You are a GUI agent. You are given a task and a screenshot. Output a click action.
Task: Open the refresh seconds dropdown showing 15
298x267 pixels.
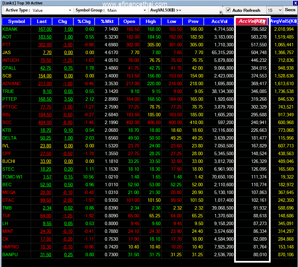click(x=280, y=10)
